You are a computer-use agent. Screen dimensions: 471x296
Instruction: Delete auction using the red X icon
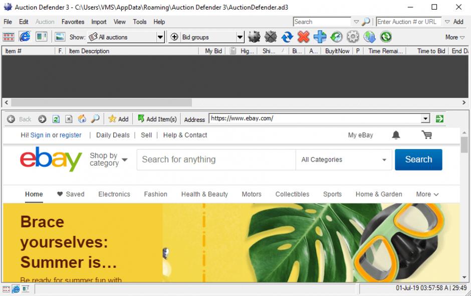[x=303, y=37]
